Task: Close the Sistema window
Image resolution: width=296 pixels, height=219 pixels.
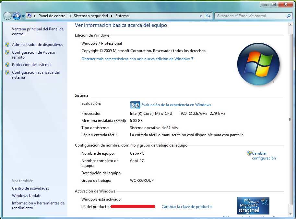Action: 286,4
